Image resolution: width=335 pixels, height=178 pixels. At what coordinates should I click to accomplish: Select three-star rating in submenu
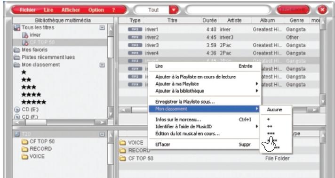[275, 134]
